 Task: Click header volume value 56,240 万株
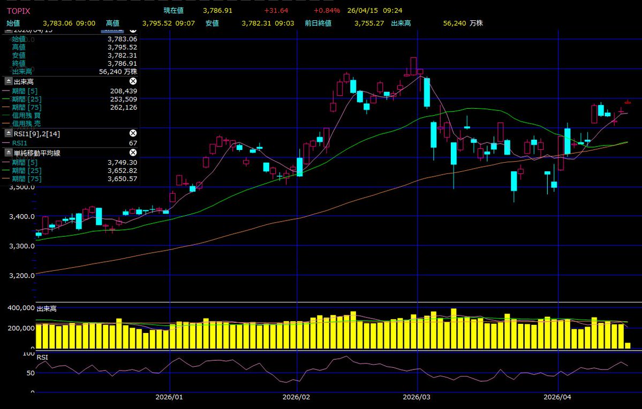[463, 24]
